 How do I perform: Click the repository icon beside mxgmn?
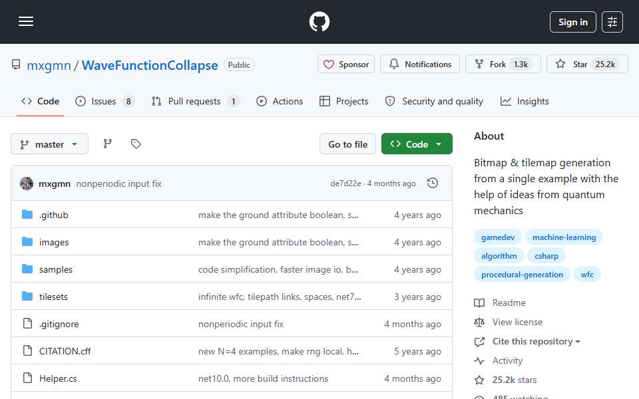coord(16,65)
